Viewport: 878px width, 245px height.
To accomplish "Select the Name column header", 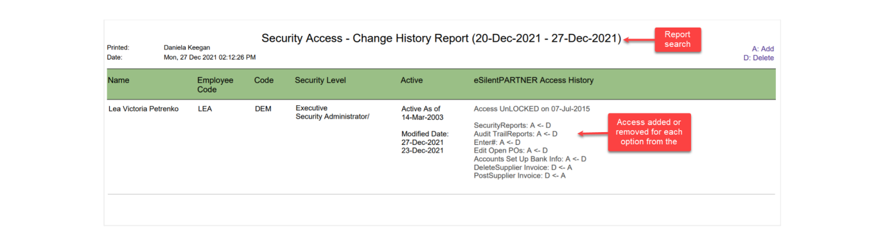I will [118, 80].
